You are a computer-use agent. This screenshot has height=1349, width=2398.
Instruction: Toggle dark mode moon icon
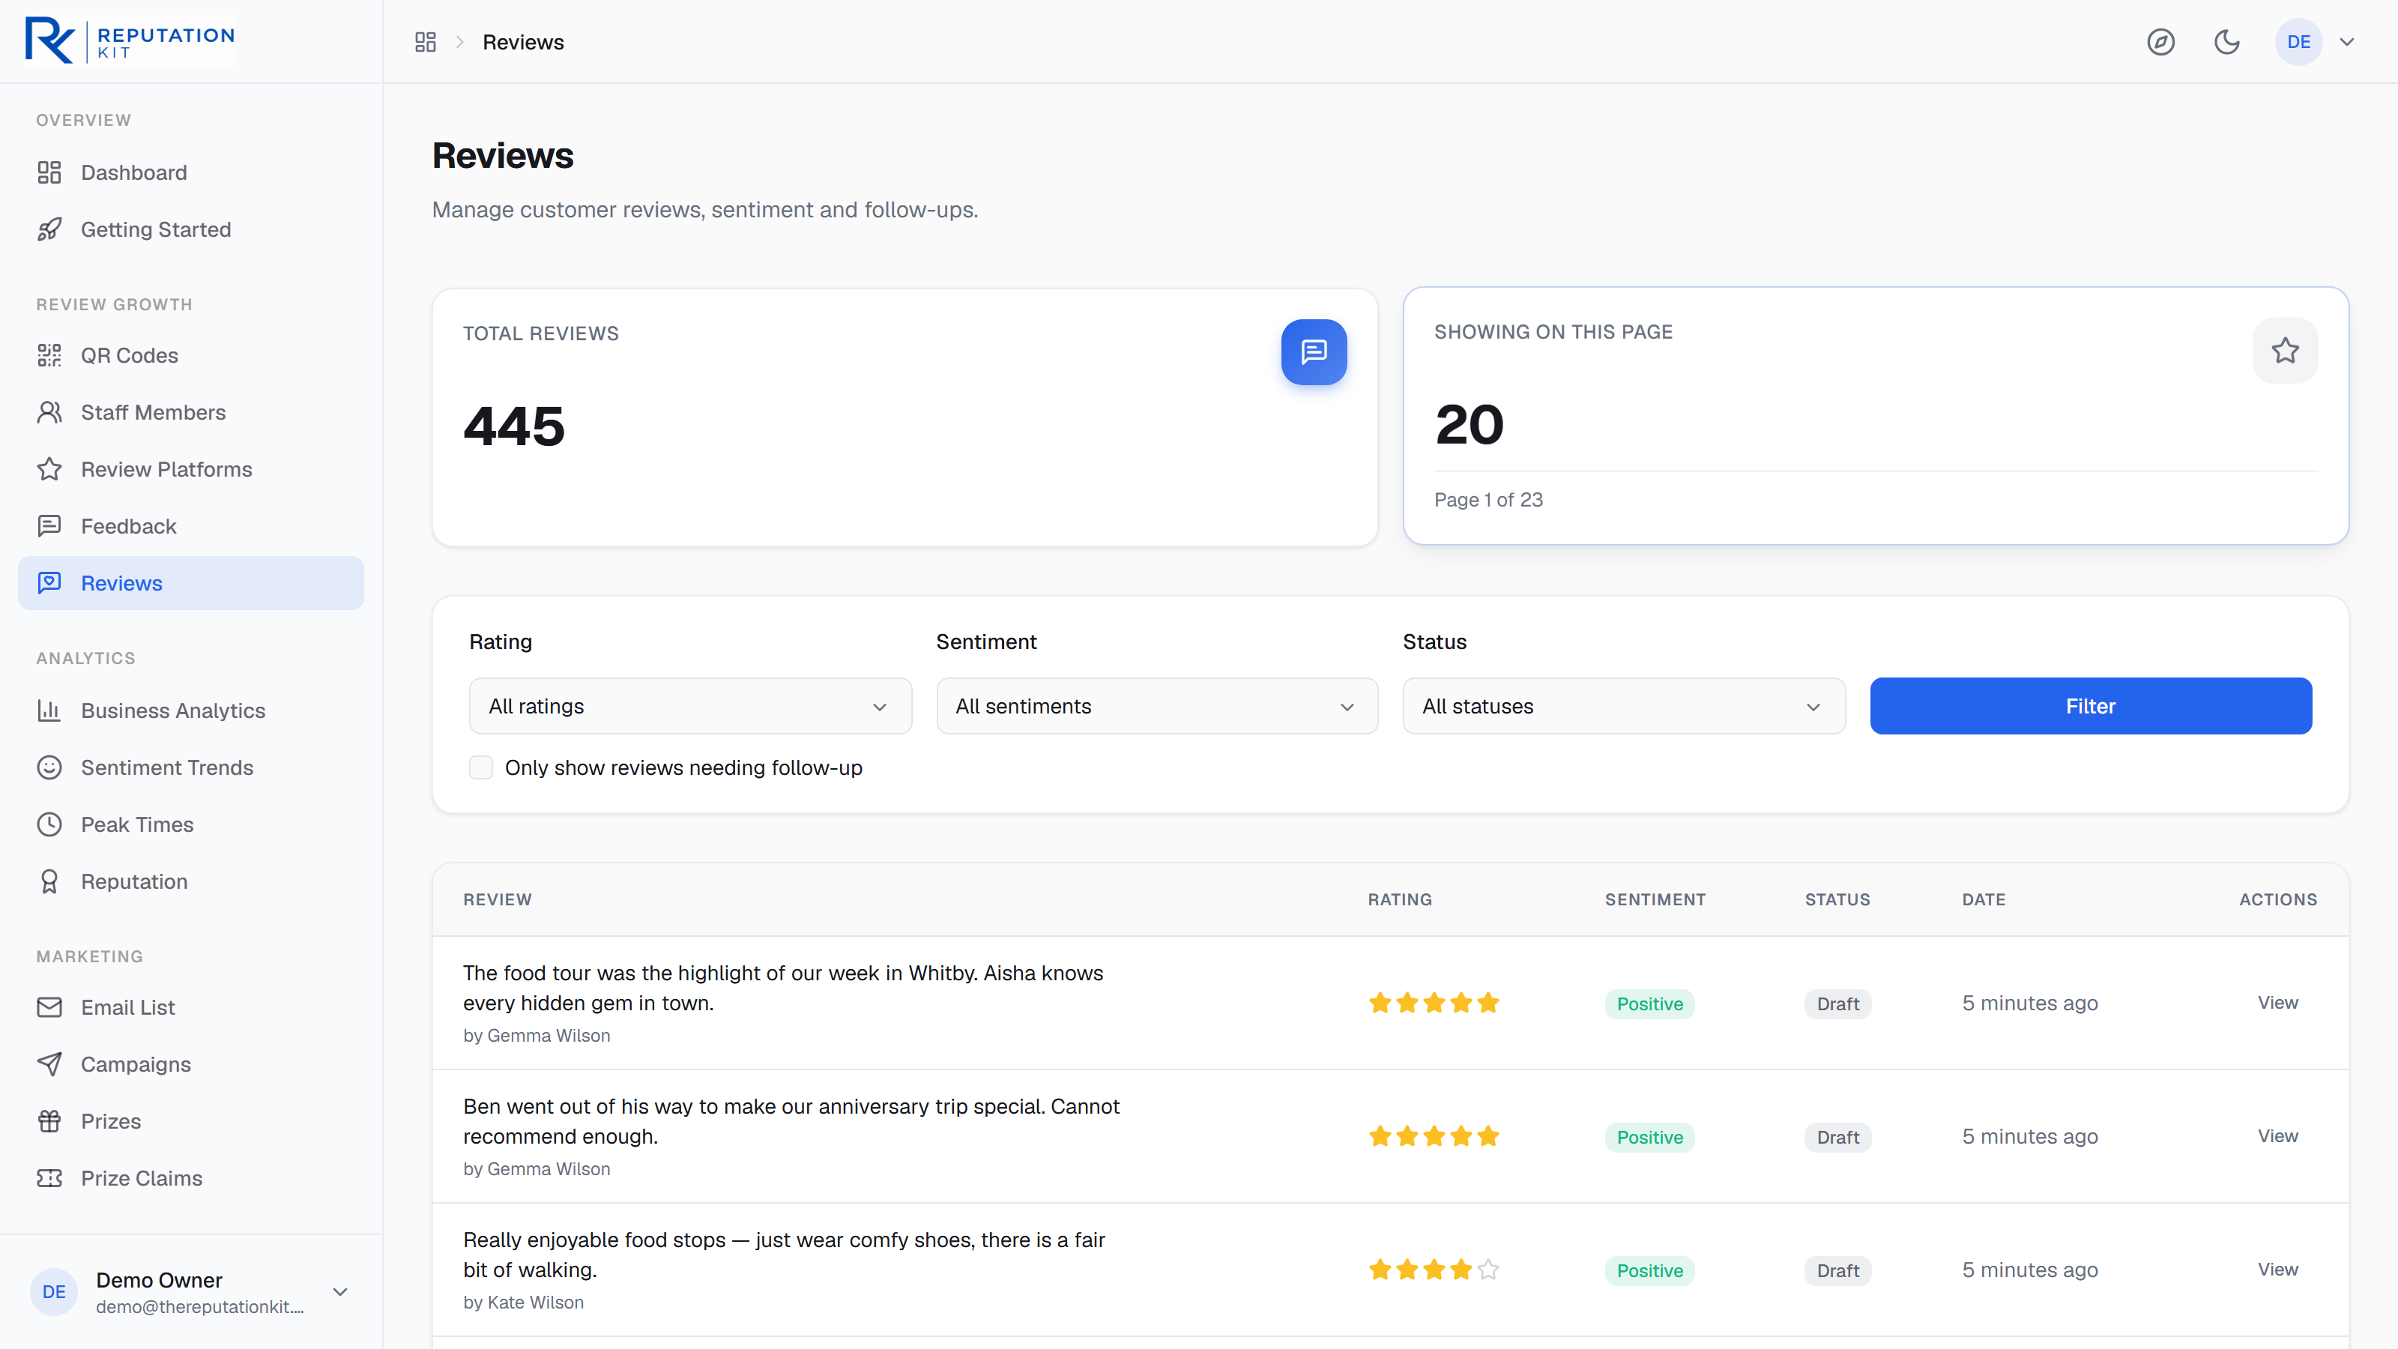(2226, 42)
